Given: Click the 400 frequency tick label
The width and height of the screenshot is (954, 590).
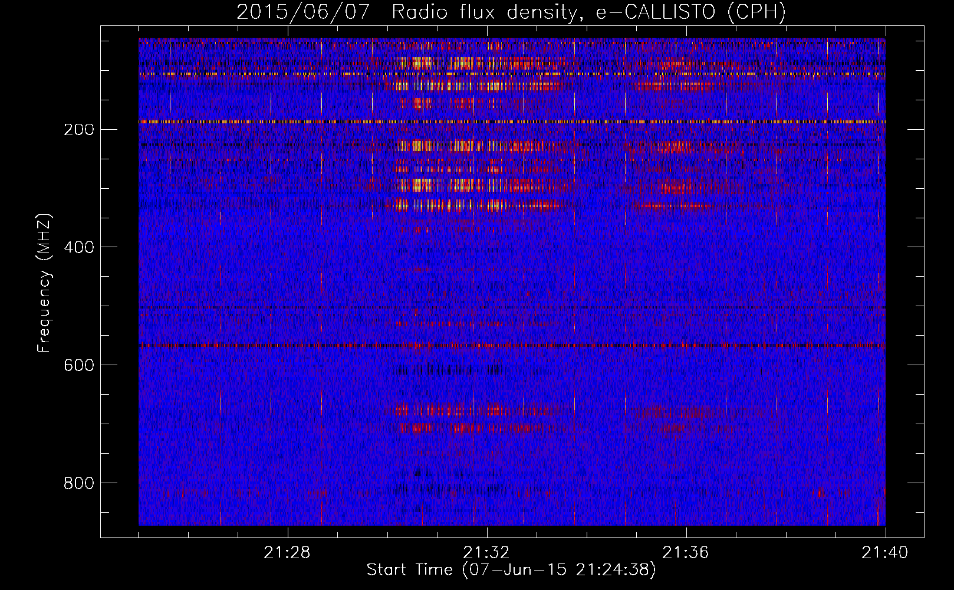Looking at the screenshot, I should (x=78, y=247).
